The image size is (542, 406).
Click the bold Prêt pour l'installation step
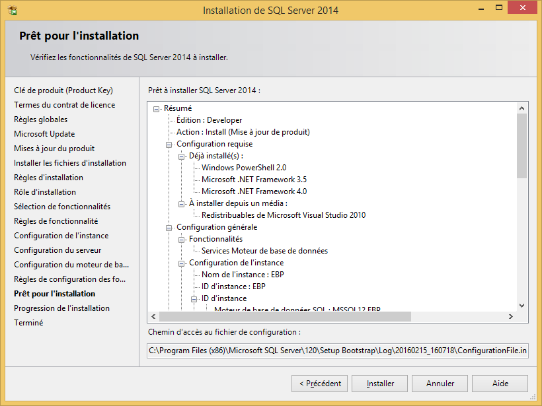tap(55, 294)
